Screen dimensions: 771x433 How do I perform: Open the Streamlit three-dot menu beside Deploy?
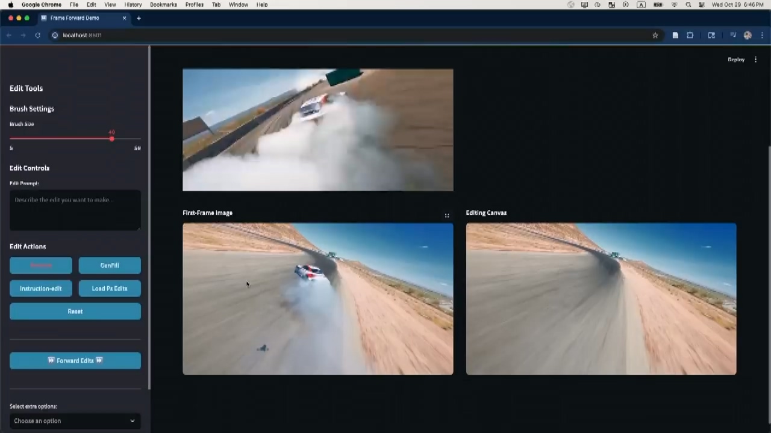point(755,60)
